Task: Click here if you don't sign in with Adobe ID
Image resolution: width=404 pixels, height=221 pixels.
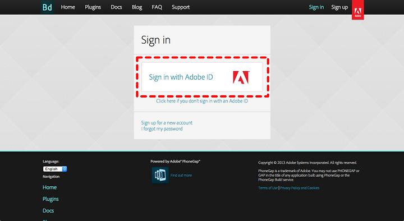Action: click(x=202, y=101)
